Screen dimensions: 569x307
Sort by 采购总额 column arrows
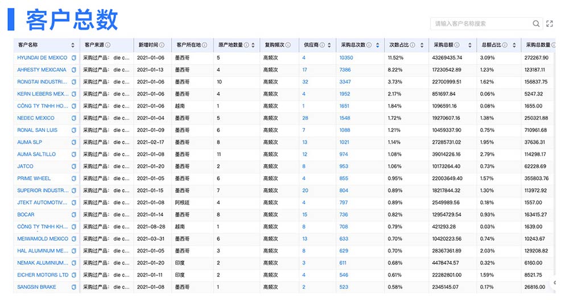pyautogui.click(x=469, y=45)
